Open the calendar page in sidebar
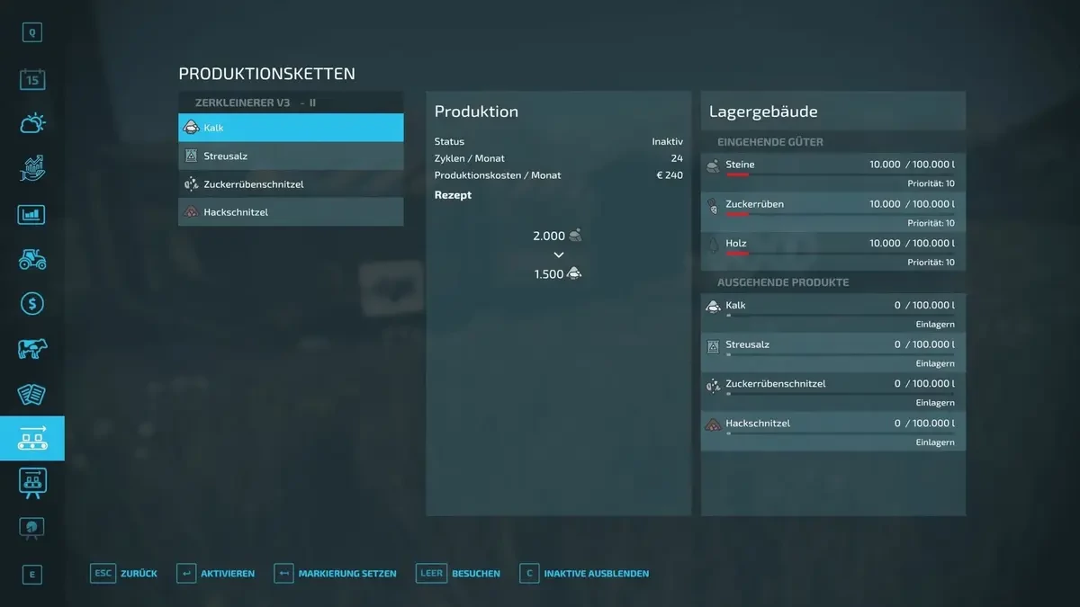1080x607 pixels. click(x=32, y=79)
